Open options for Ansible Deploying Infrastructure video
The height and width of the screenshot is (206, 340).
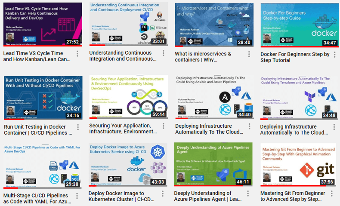tap(249, 126)
